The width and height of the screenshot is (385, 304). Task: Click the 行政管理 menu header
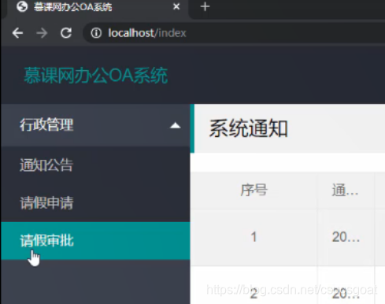tap(95, 125)
